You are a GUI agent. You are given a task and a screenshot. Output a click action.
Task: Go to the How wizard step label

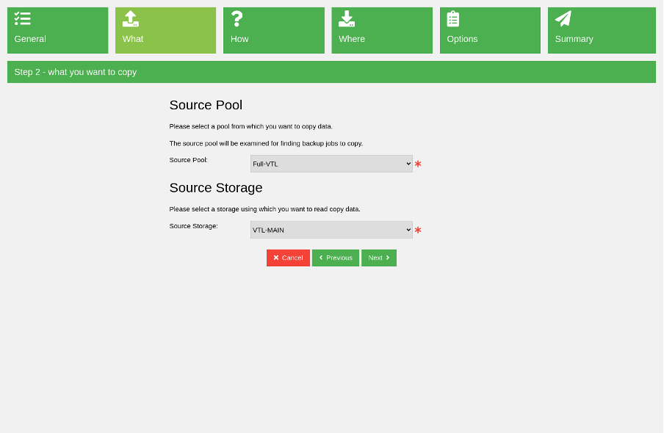click(239, 39)
